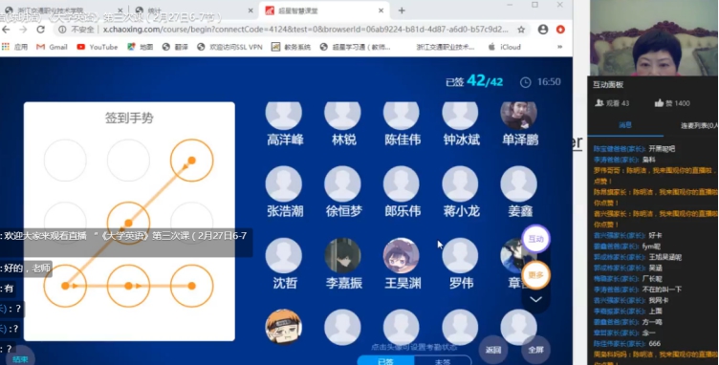Click the clock icon next to 16:50

[526, 82]
